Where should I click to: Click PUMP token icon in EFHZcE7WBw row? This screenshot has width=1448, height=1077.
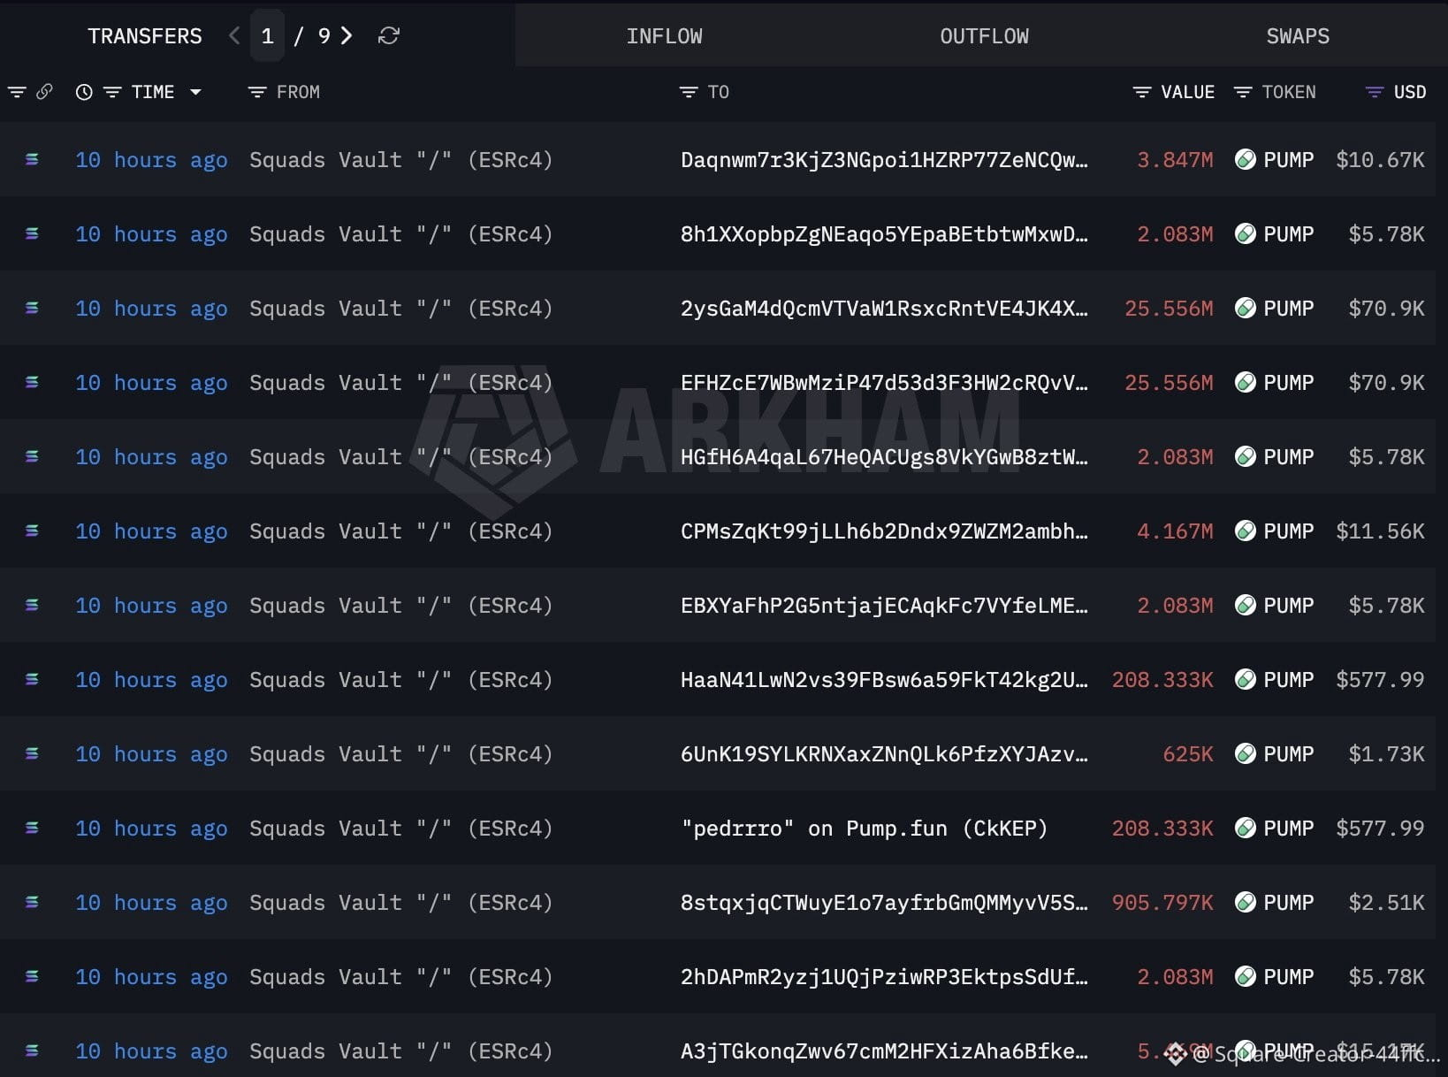[1246, 382]
